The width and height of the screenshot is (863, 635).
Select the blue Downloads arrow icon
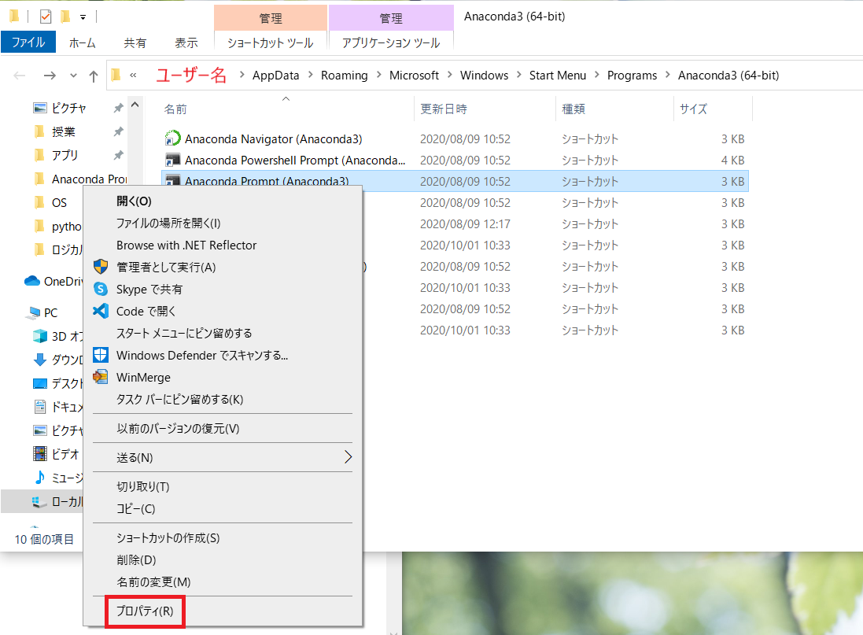40,360
